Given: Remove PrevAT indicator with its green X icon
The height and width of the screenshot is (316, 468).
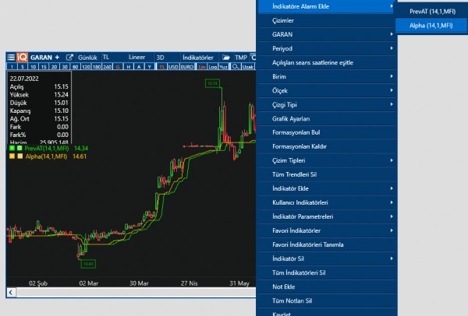Looking at the screenshot, I should click(x=12, y=148).
